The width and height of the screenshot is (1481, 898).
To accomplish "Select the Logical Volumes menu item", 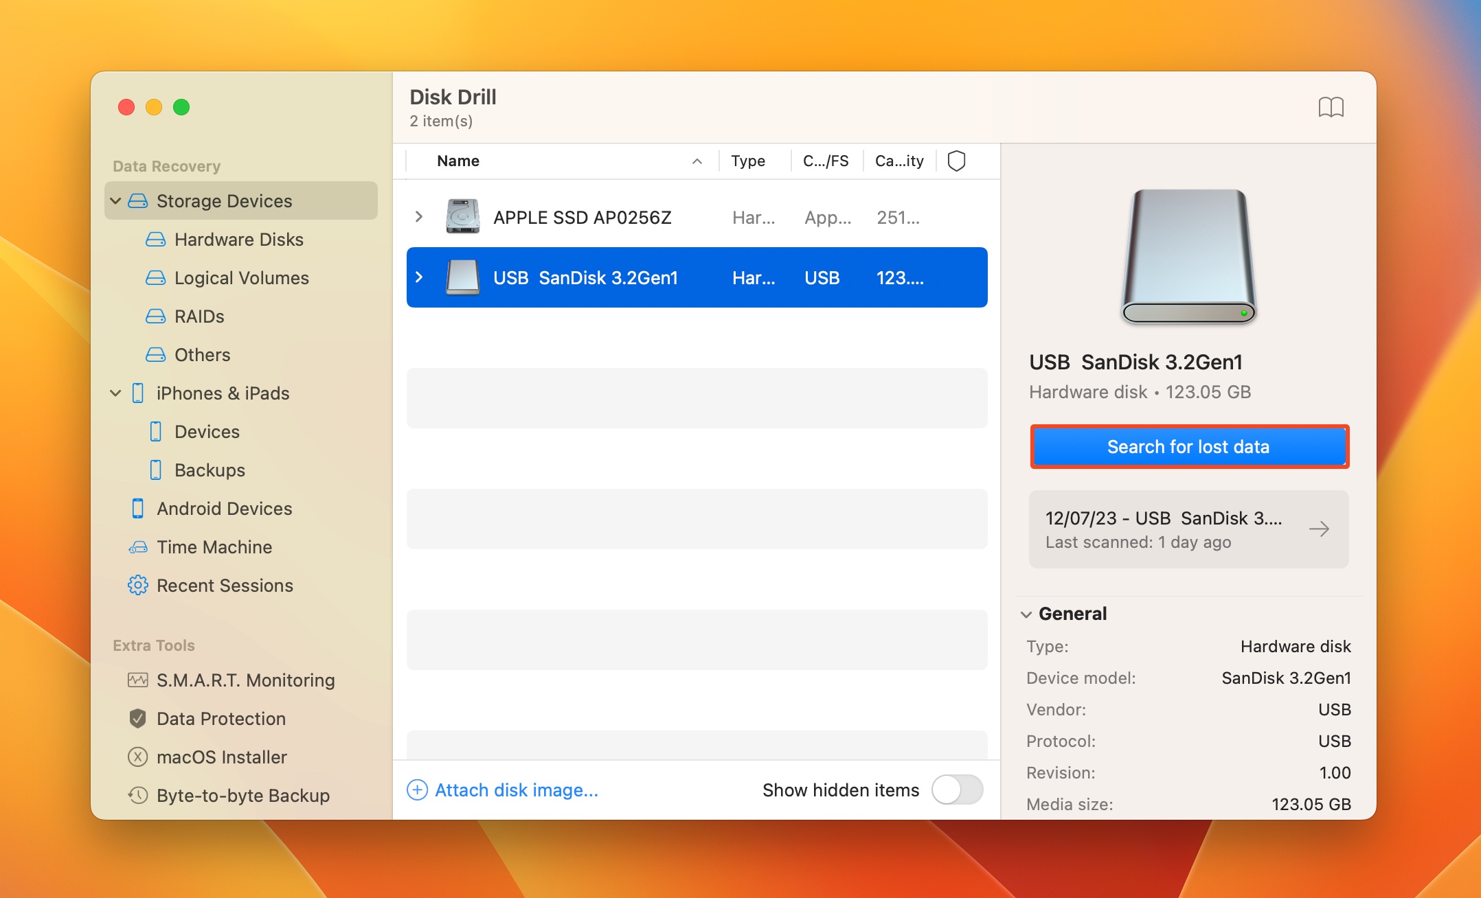I will [241, 277].
